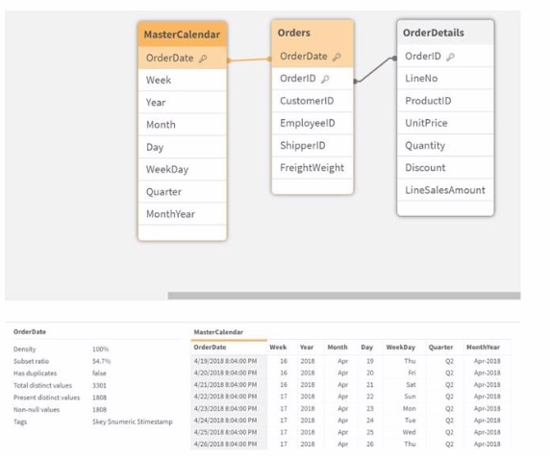Click the Week column header in preview

(x=278, y=348)
